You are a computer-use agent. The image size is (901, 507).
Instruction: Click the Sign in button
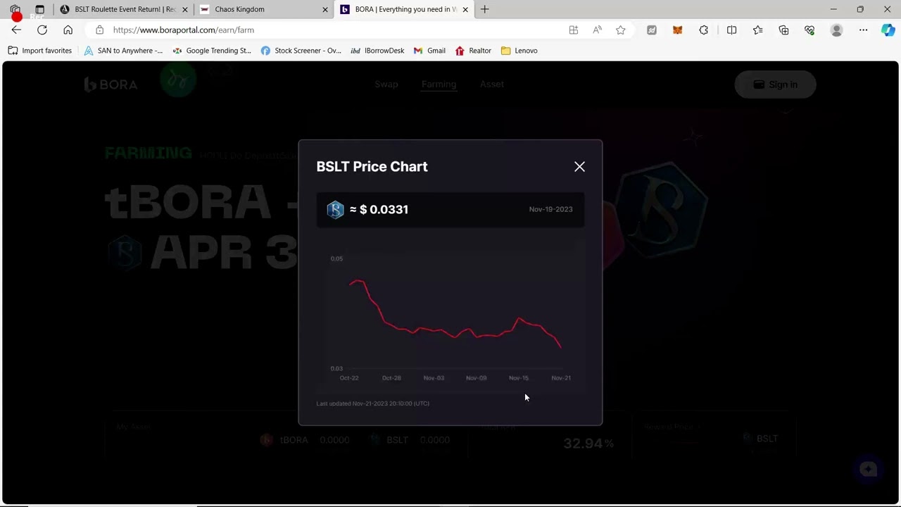tap(775, 84)
